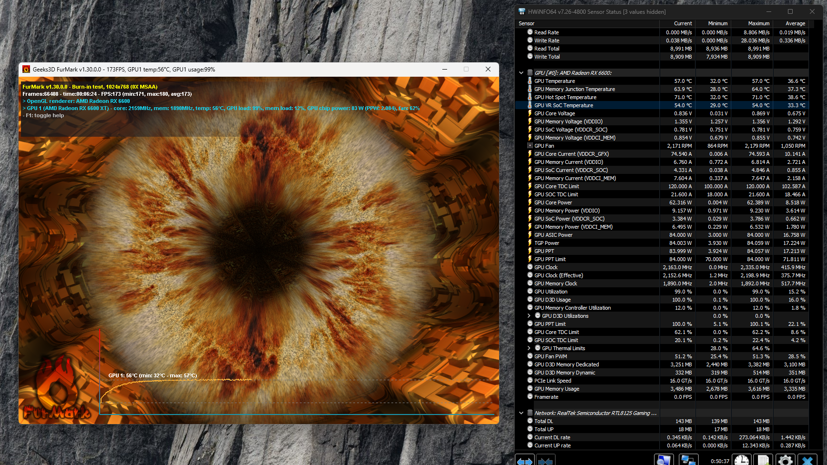
Task: Collapse the GPU AMD Radeon RX 6600 group
Action: [x=521, y=73]
